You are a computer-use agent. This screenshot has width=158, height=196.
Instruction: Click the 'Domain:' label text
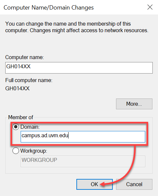30,127
